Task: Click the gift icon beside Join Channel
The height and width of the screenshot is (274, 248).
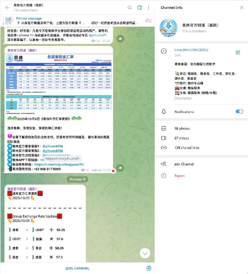Action: 148,268
